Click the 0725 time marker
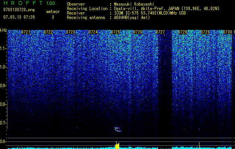Image resolution: width=235 pixels, height=149 pixels. pos(115,32)
